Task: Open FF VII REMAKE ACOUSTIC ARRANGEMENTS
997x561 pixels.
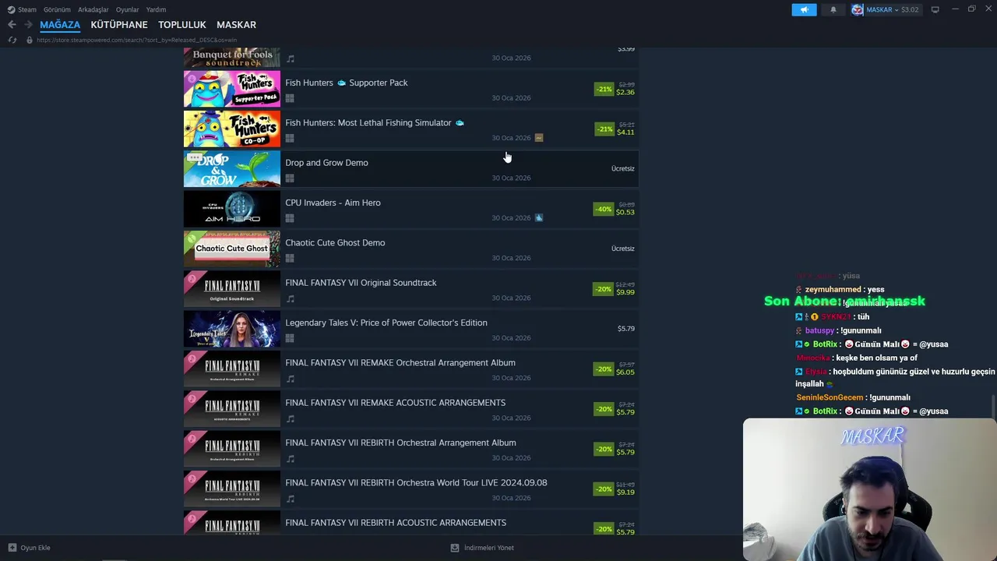Action: click(395, 403)
